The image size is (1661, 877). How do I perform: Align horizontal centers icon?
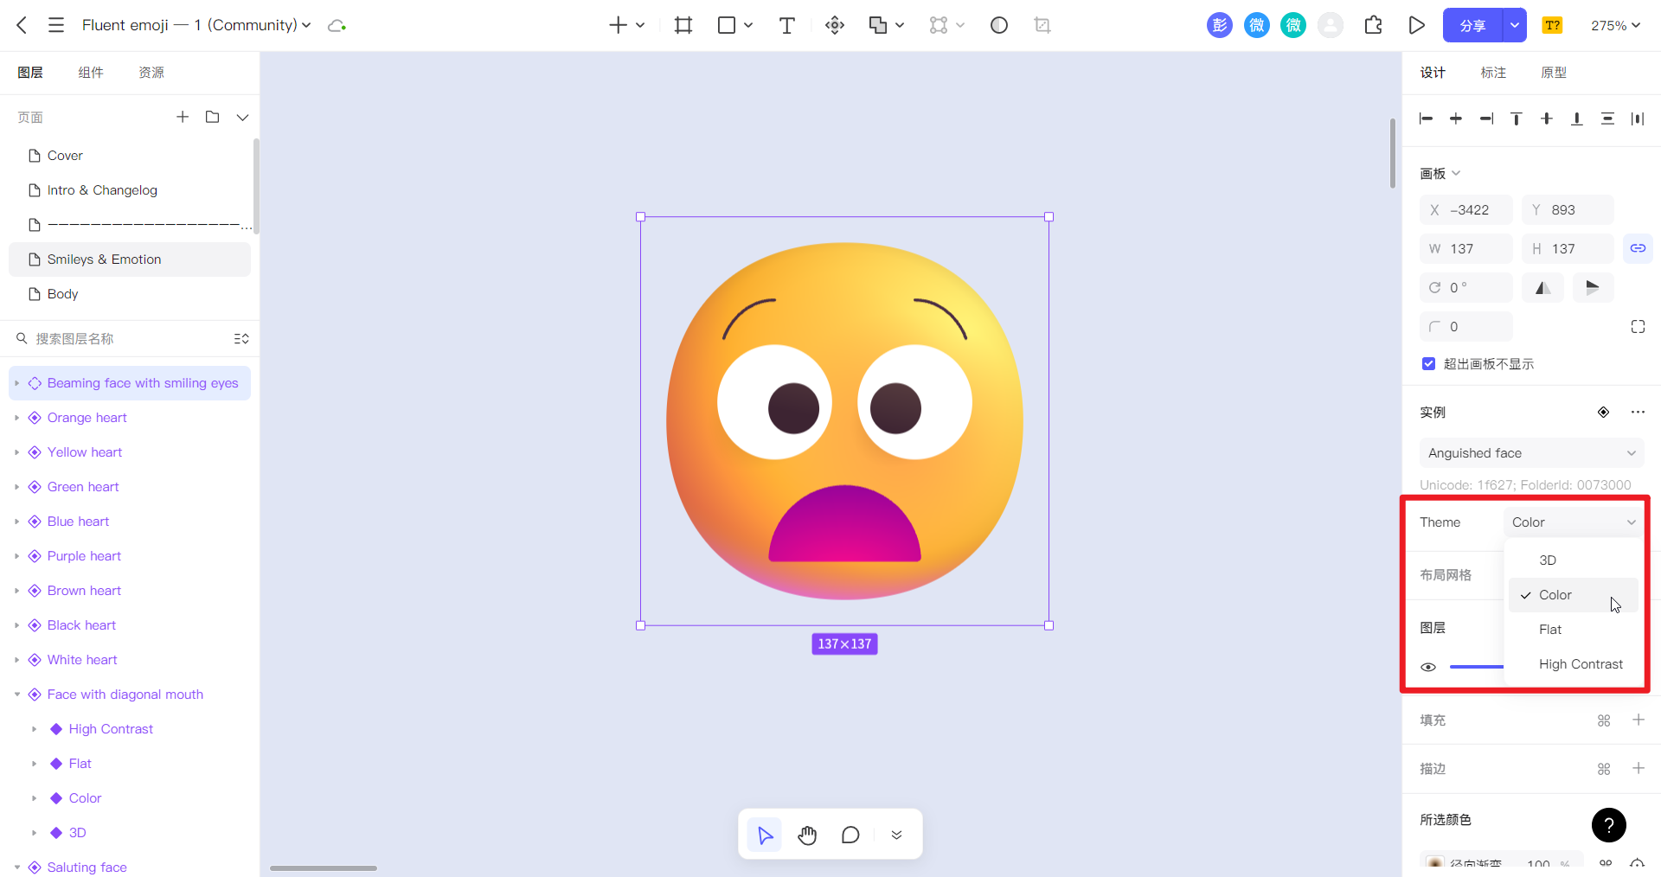pyautogui.click(x=1456, y=118)
